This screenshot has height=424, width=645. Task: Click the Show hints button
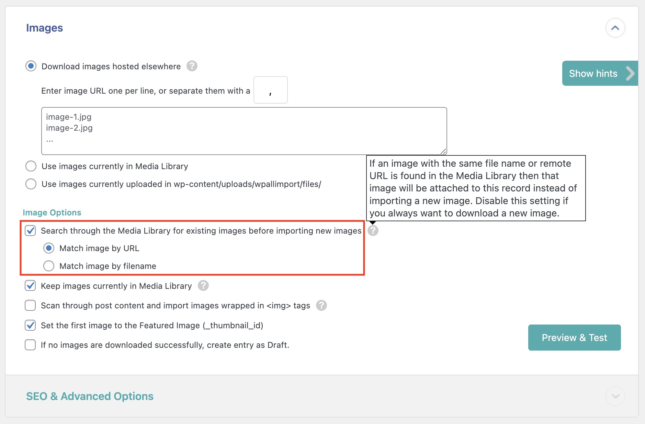(x=600, y=73)
